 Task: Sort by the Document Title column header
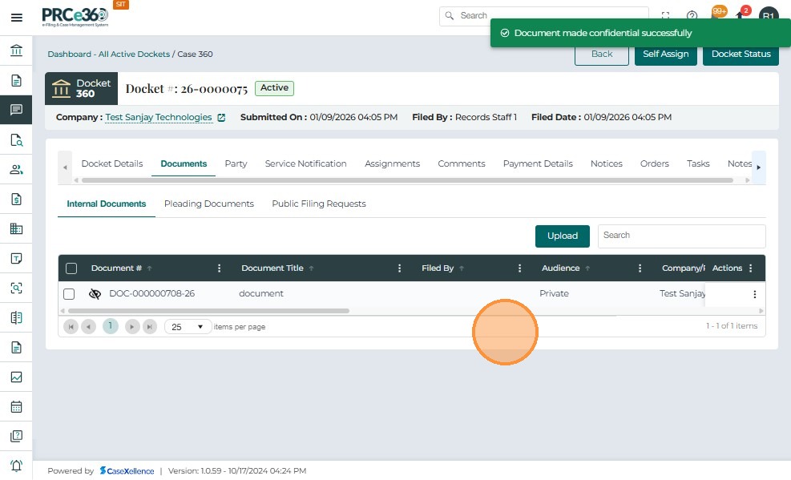(x=272, y=268)
